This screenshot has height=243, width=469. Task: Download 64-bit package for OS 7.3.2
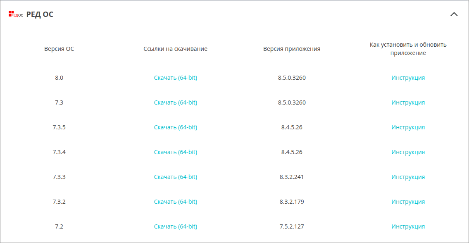coord(176,202)
